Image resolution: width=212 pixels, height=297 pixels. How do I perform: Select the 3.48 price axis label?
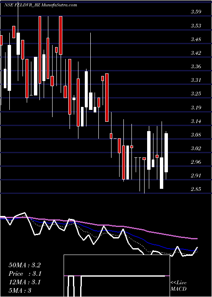point(196,39)
